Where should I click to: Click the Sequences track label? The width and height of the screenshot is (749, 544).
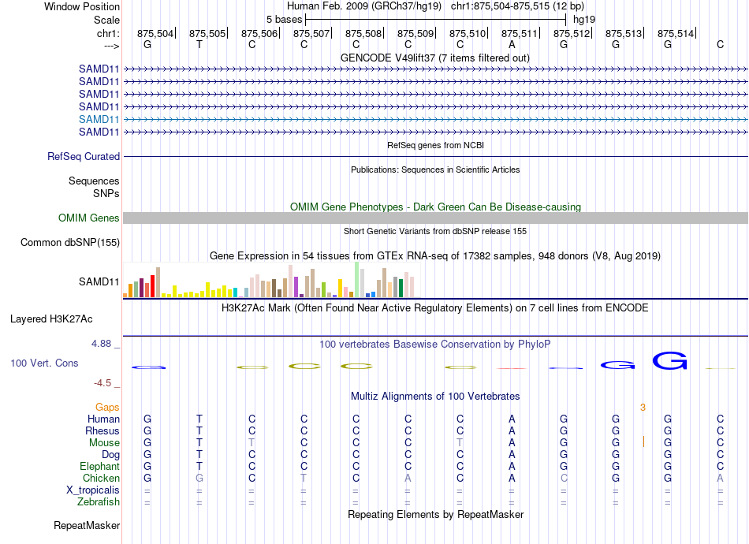[x=94, y=181]
